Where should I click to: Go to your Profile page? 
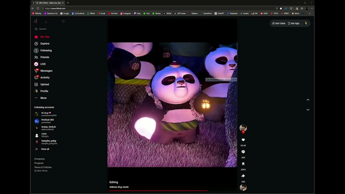coord(41,91)
